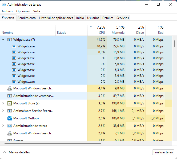Select the Procesos tab
The image size is (177, 159).
pos(8,17)
